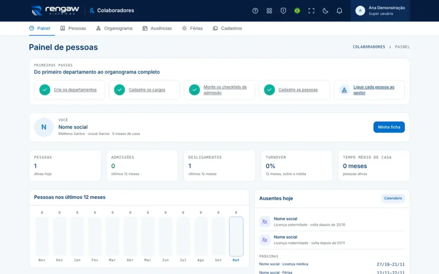Click the 27/10–21/11 date range
This screenshot has height=274, width=439.
click(x=391, y=264)
